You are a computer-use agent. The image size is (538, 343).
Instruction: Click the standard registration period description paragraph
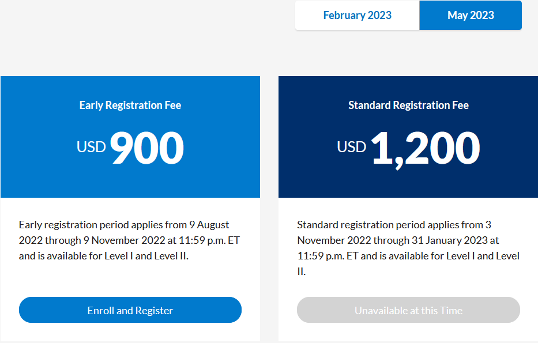pos(408,247)
